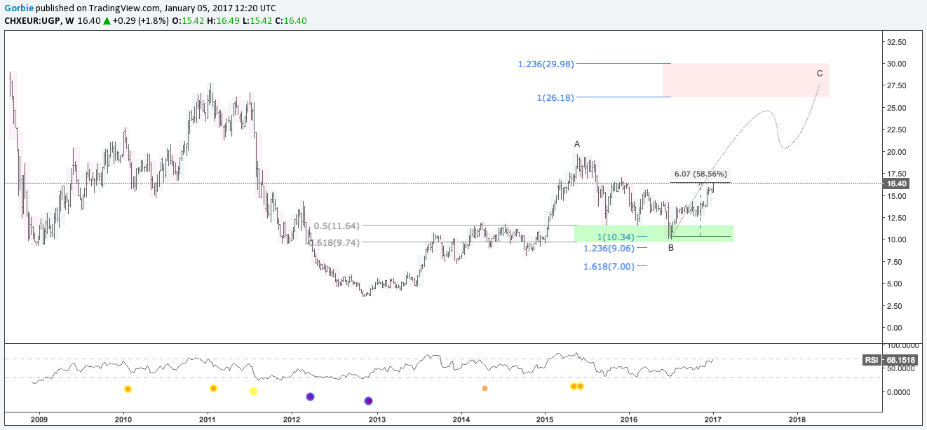Click the 25.00 price axis label

click(x=897, y=108)
